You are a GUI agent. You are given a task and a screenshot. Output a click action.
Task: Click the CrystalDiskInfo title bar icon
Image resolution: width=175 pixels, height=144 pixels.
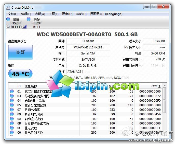(8, 7)
